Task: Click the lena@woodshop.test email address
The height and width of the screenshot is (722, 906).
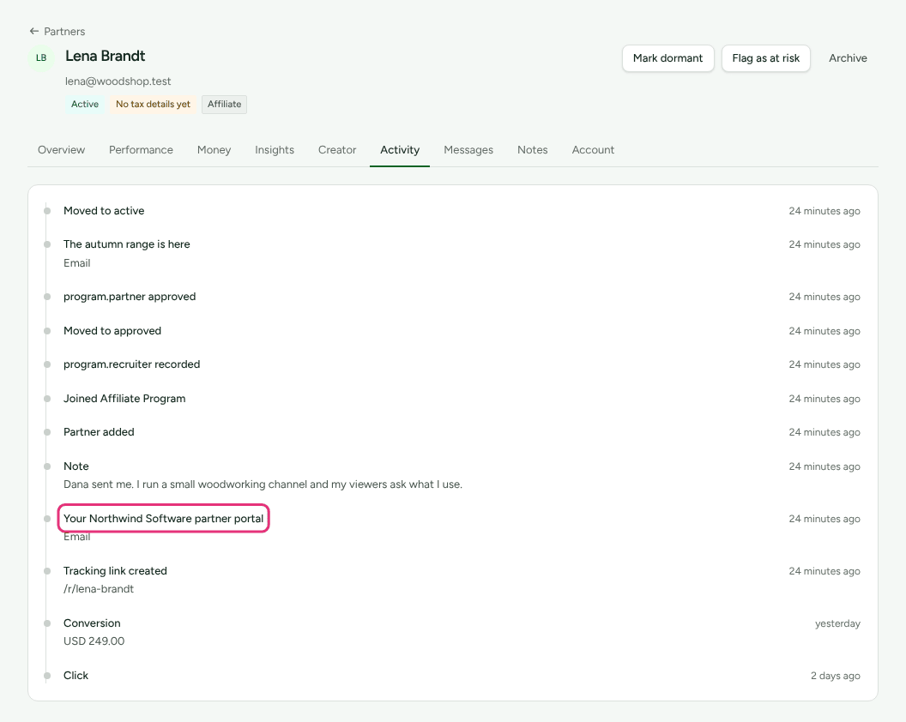Action: [118, 81]
